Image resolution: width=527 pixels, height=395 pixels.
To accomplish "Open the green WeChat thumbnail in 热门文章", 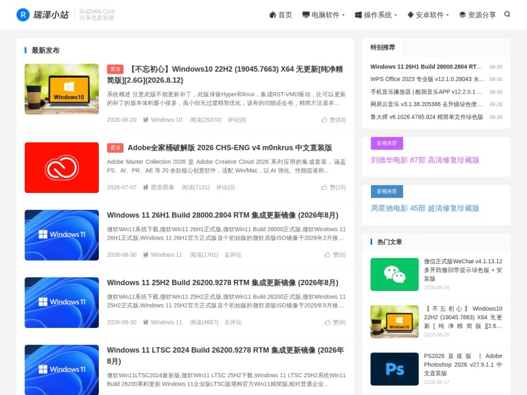I will point(395,275).
